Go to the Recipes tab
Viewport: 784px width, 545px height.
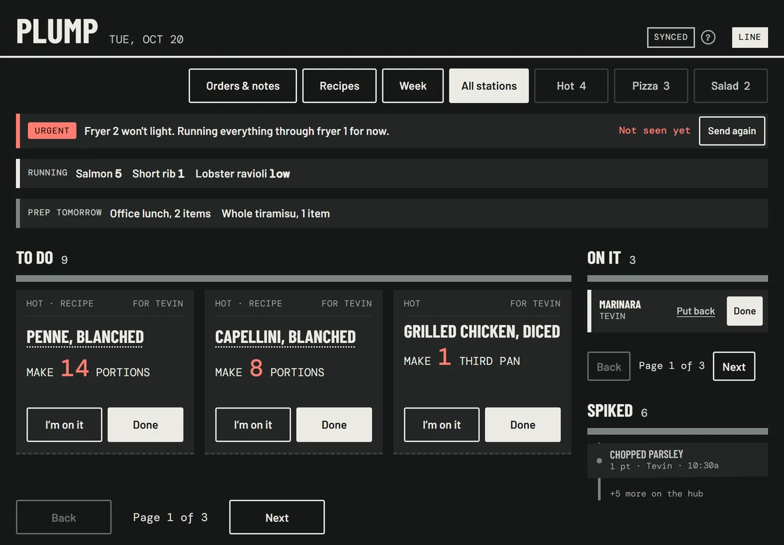point(340,86)
